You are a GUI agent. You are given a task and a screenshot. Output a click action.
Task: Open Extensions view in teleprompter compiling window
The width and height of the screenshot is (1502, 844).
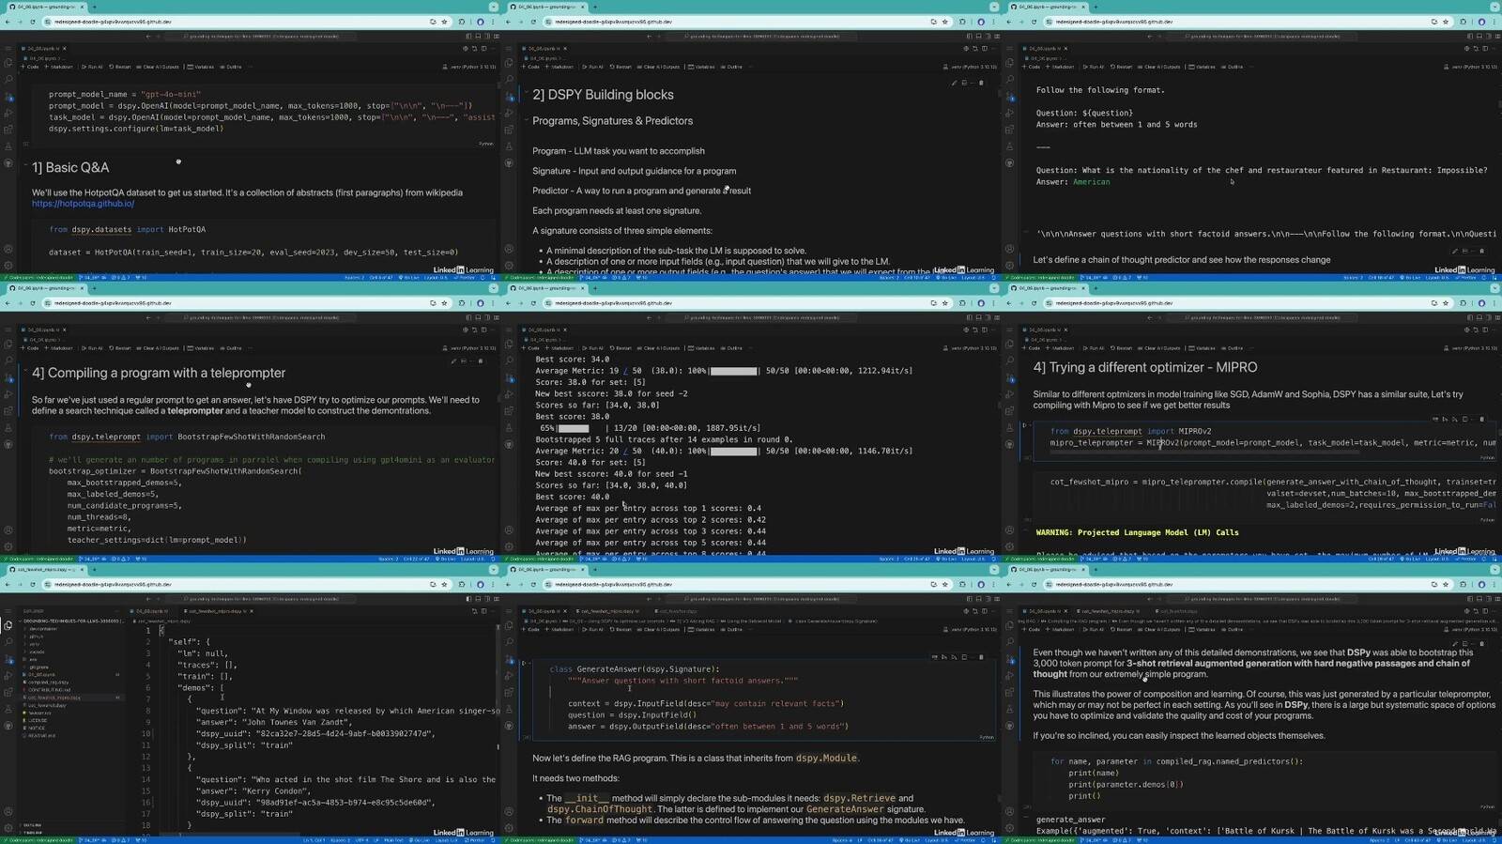click(8, 410)
